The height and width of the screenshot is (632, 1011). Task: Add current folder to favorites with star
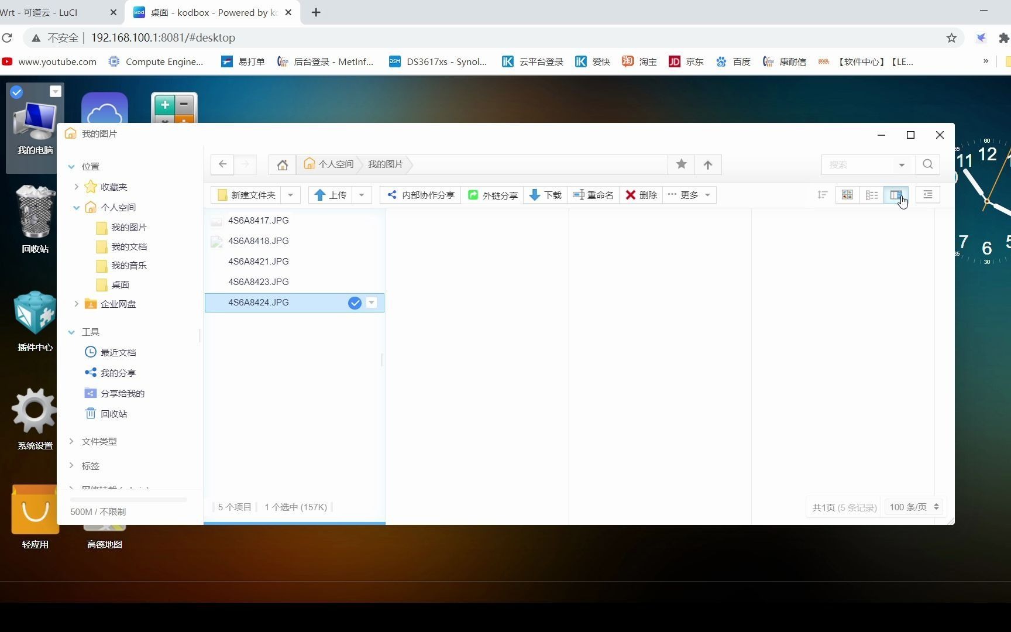(x=681, y=164)
